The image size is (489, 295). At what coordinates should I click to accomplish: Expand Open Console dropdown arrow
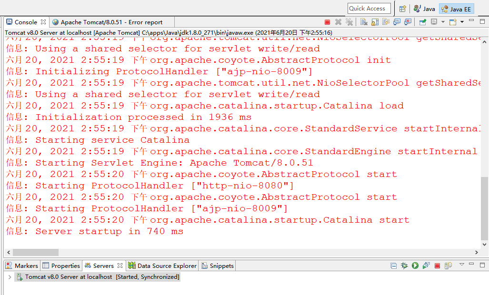(x=462, y=22)
